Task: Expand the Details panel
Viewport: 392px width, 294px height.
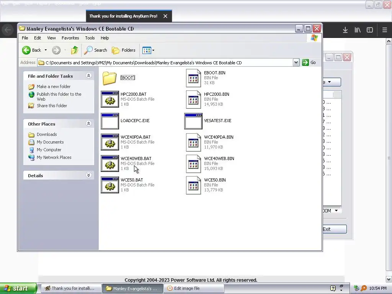Action: pyautogui.click(x=88, y=175)
